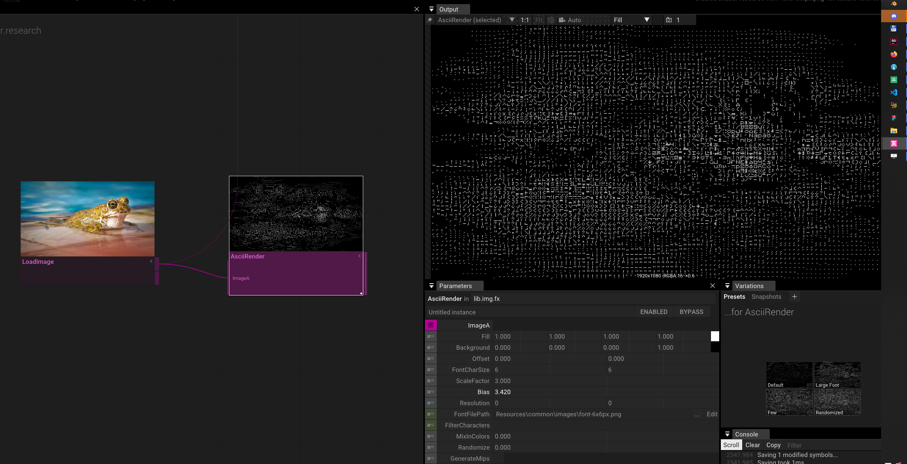Image resolution: width=907 pixels, height=464 pixels.
Task: Apply the Randomized preset thumbnail
Action: tap(837, 402)
